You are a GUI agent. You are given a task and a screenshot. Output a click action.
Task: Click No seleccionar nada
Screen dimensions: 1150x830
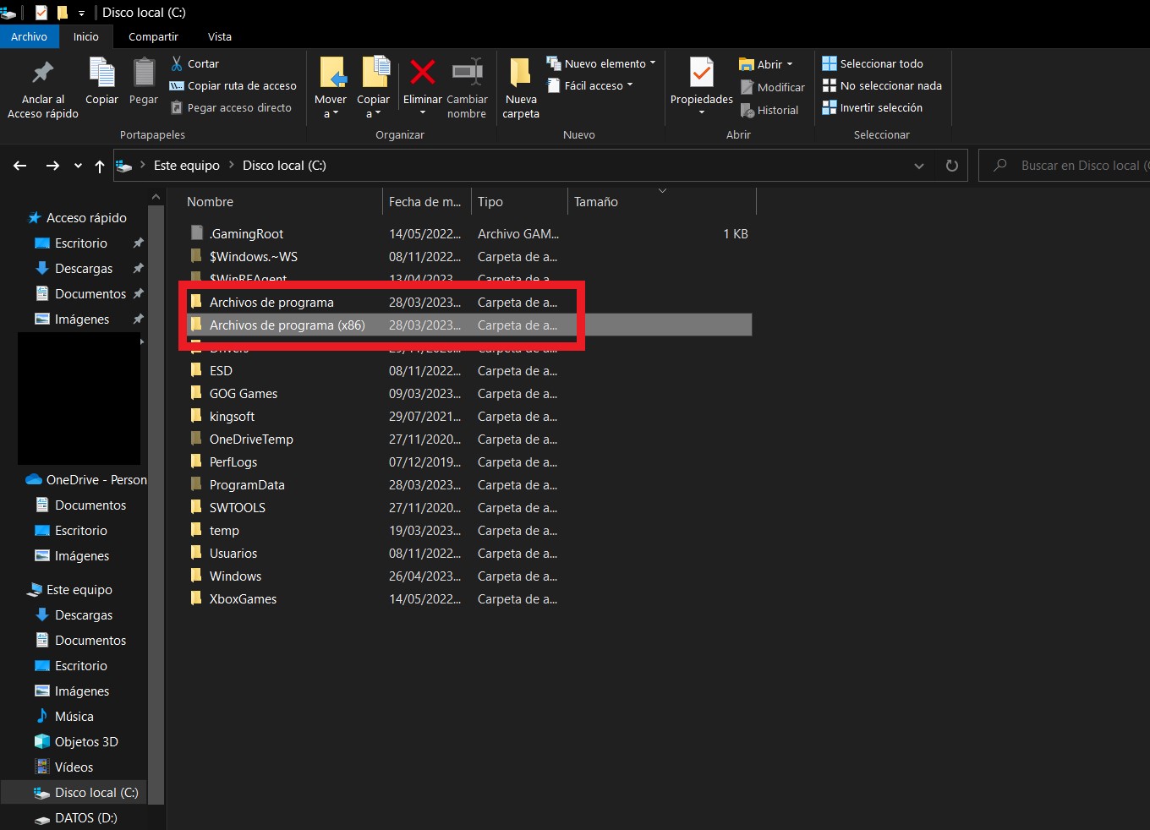[x=882, y=85]
